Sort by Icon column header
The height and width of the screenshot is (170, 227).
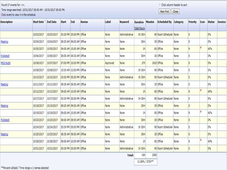tap(202, 22)
